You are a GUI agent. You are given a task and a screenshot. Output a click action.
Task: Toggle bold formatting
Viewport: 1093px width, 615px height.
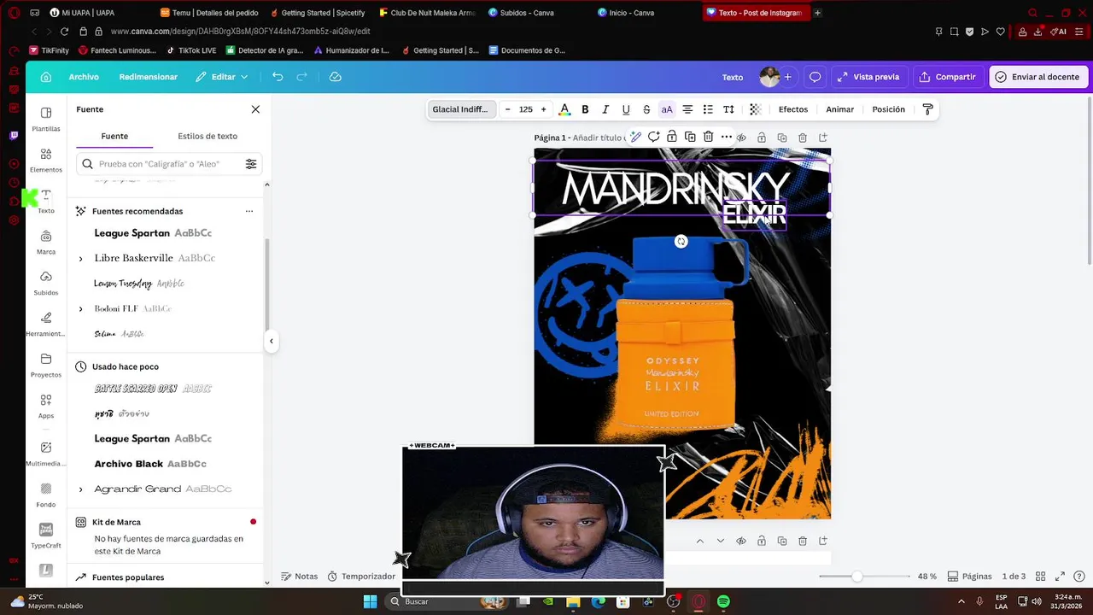click(x=585, y=109)
